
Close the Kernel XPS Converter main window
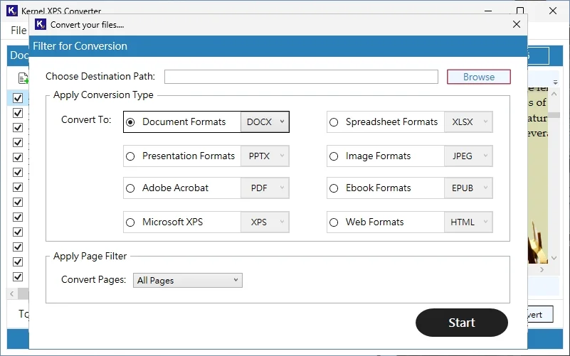point(553,11)
